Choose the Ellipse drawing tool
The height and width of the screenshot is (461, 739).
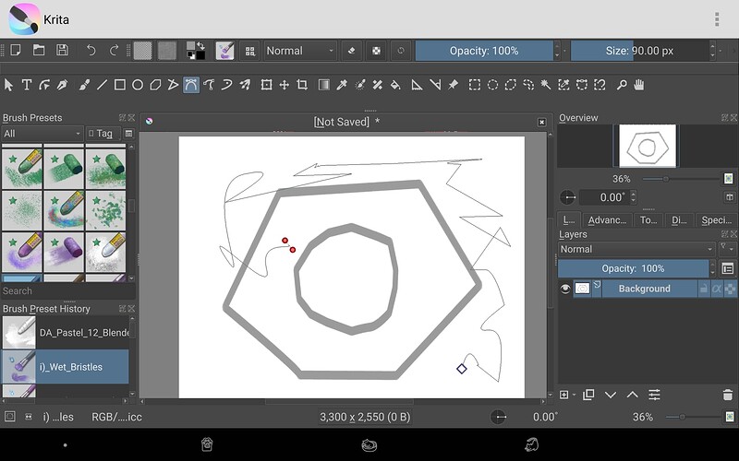pos(138,85)
